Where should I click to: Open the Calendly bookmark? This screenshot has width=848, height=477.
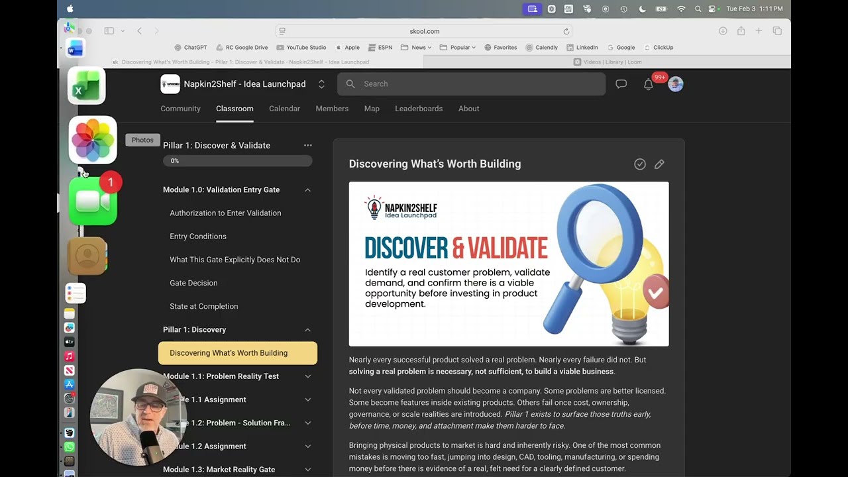(542, 48)
